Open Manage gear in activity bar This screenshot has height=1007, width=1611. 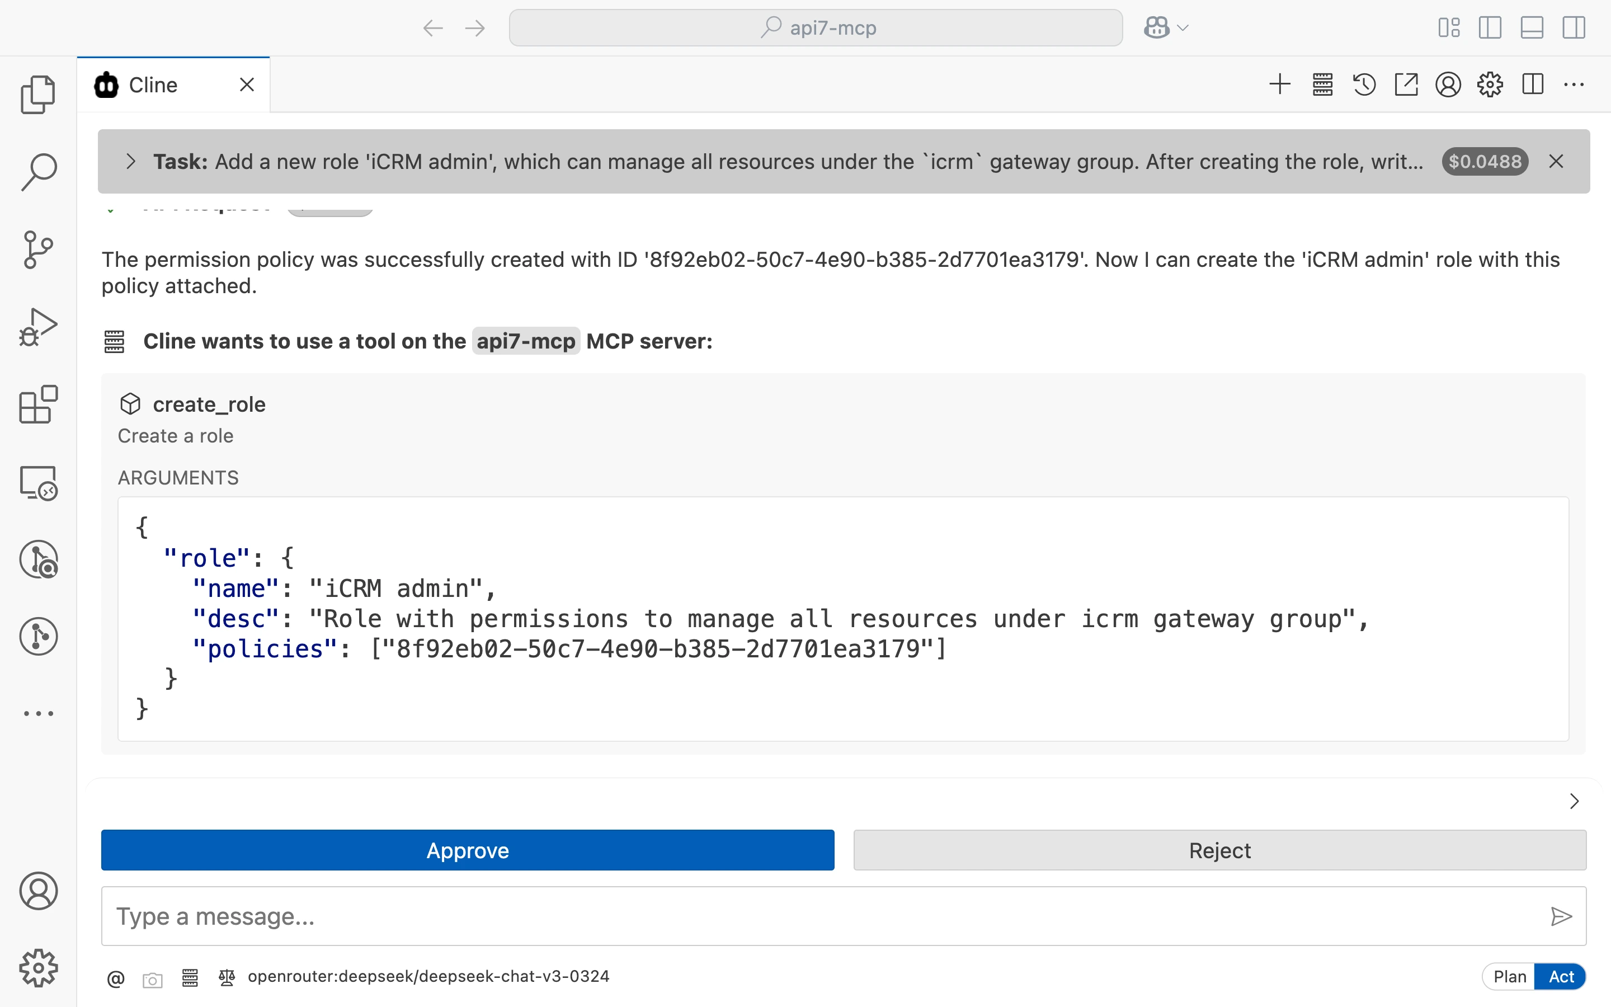pos(38,968)
